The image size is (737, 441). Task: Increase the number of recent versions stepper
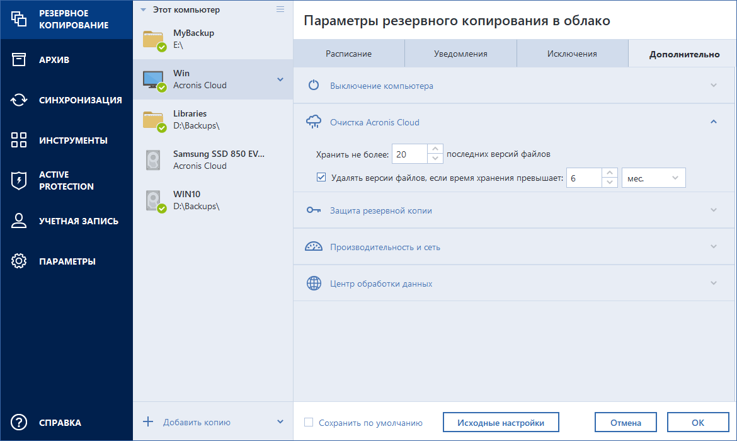coord(435,149)
